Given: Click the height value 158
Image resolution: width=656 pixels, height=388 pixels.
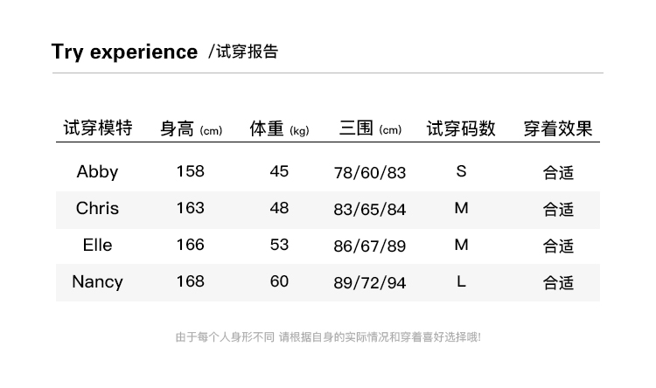Looking at the screenshot, I should [x=190, y=171].
